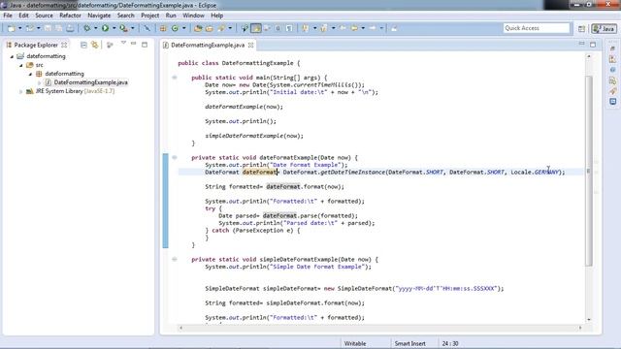Open the Run icon dropdown arrow
621x349 pixels.
(114, 28)
